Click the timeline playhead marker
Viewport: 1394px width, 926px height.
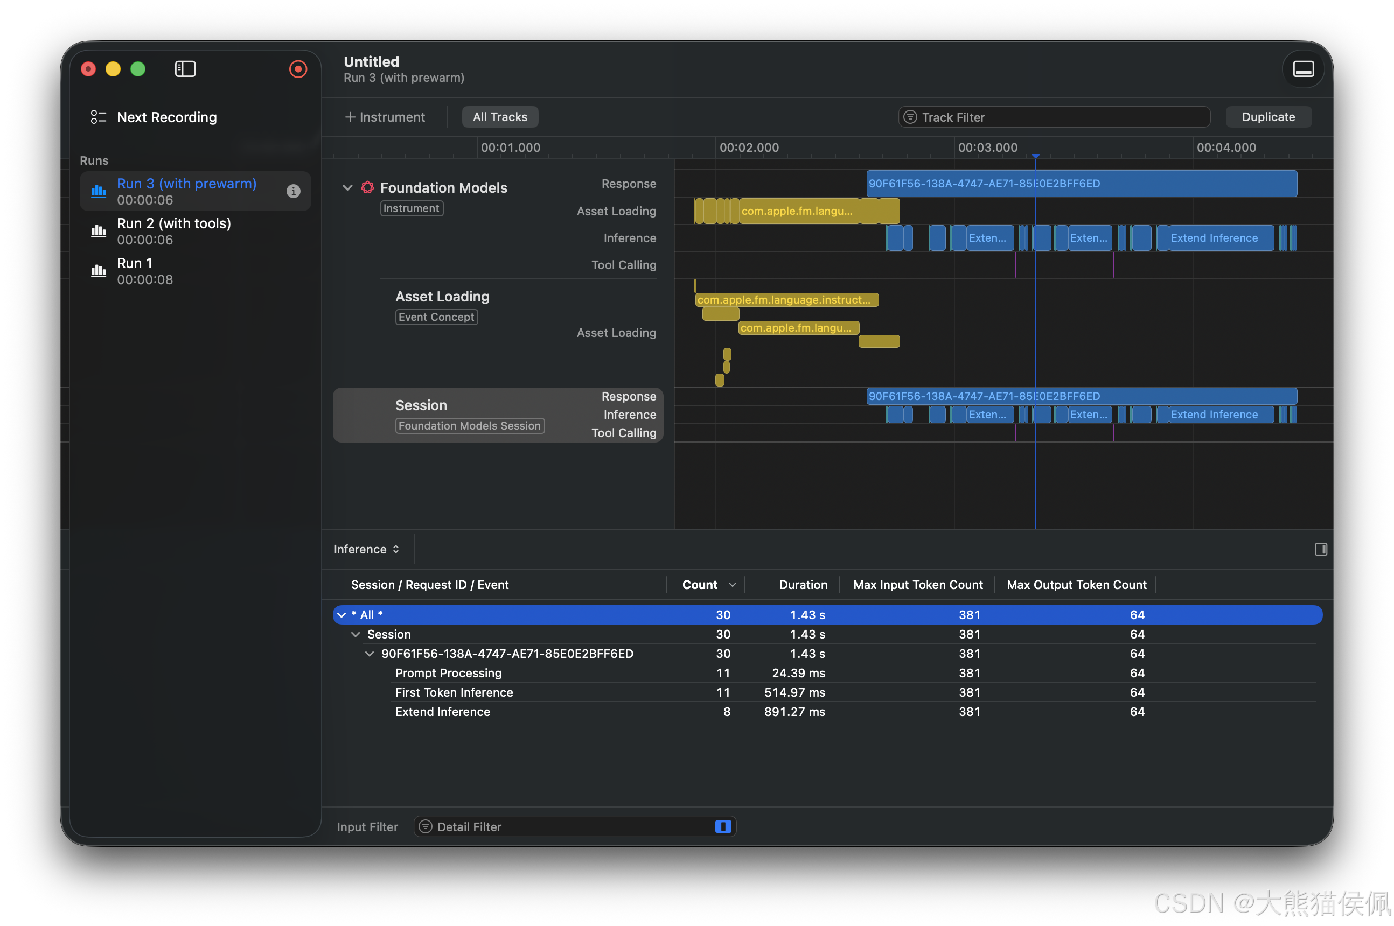(x=1035, y=156)
